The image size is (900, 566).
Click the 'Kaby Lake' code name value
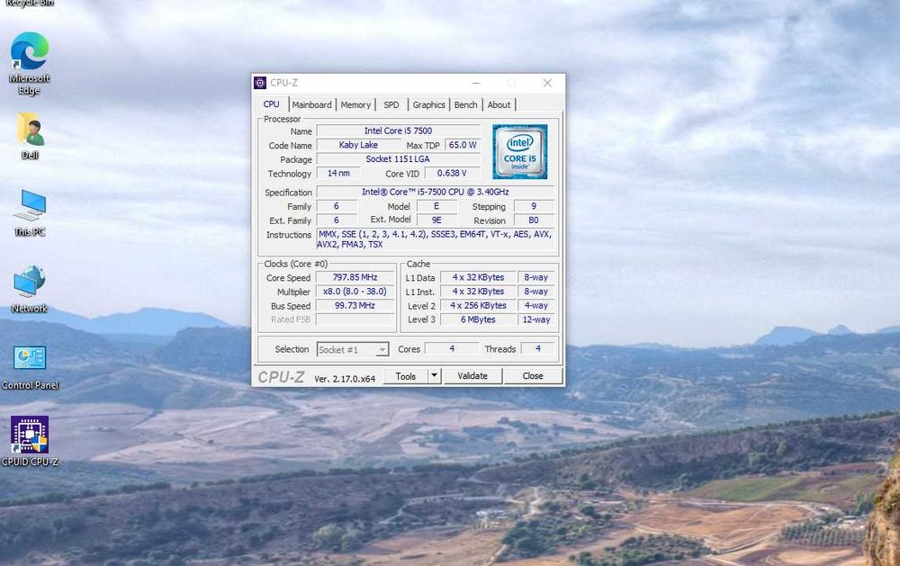point(358,145)
